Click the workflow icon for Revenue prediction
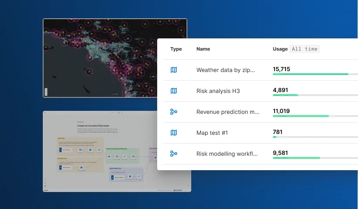The height and width of the screenshot is (209, 358). 174,112
